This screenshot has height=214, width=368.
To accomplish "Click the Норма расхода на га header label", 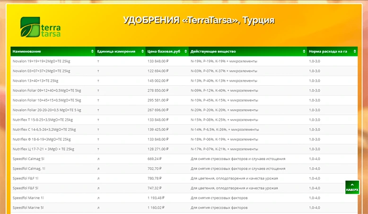I will [x=328, y=51].
